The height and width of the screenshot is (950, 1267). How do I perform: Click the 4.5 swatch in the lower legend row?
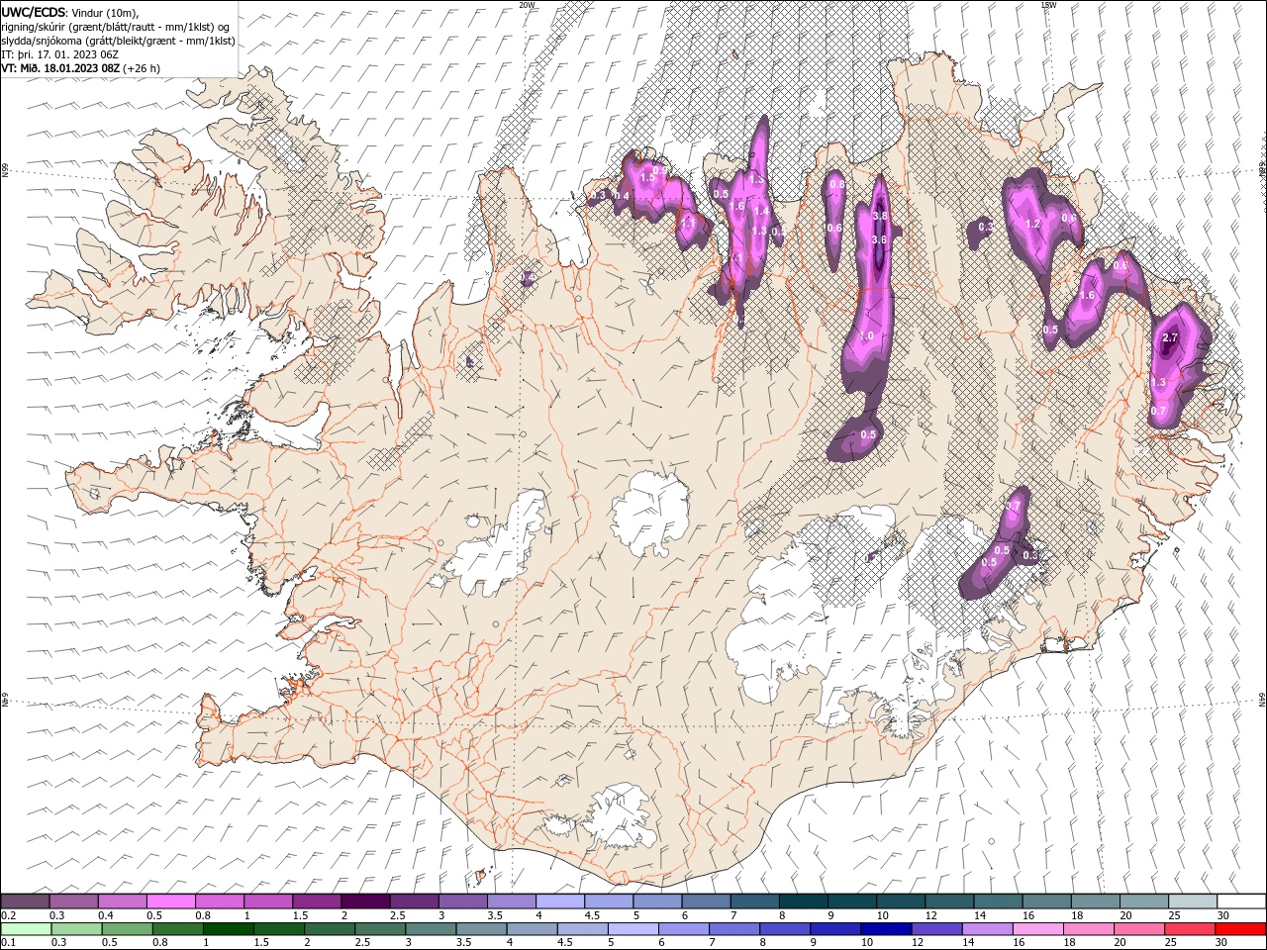click(582, 929)
